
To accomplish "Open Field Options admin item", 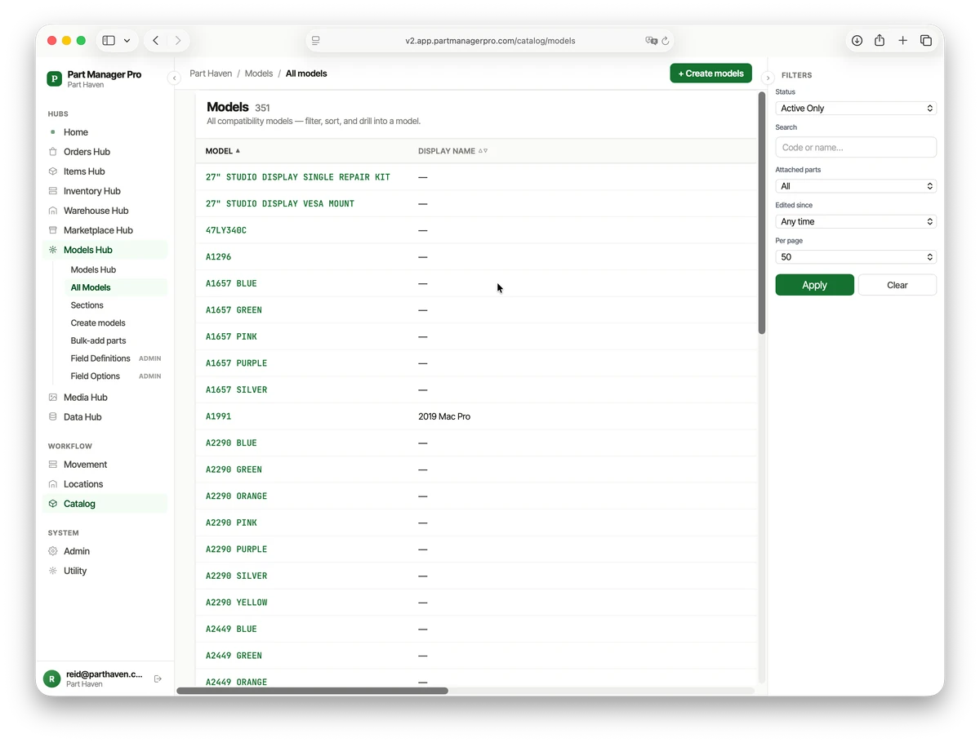I will 116,376.
